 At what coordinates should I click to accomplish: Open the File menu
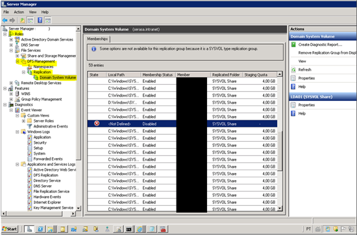(x=6, y=12)
